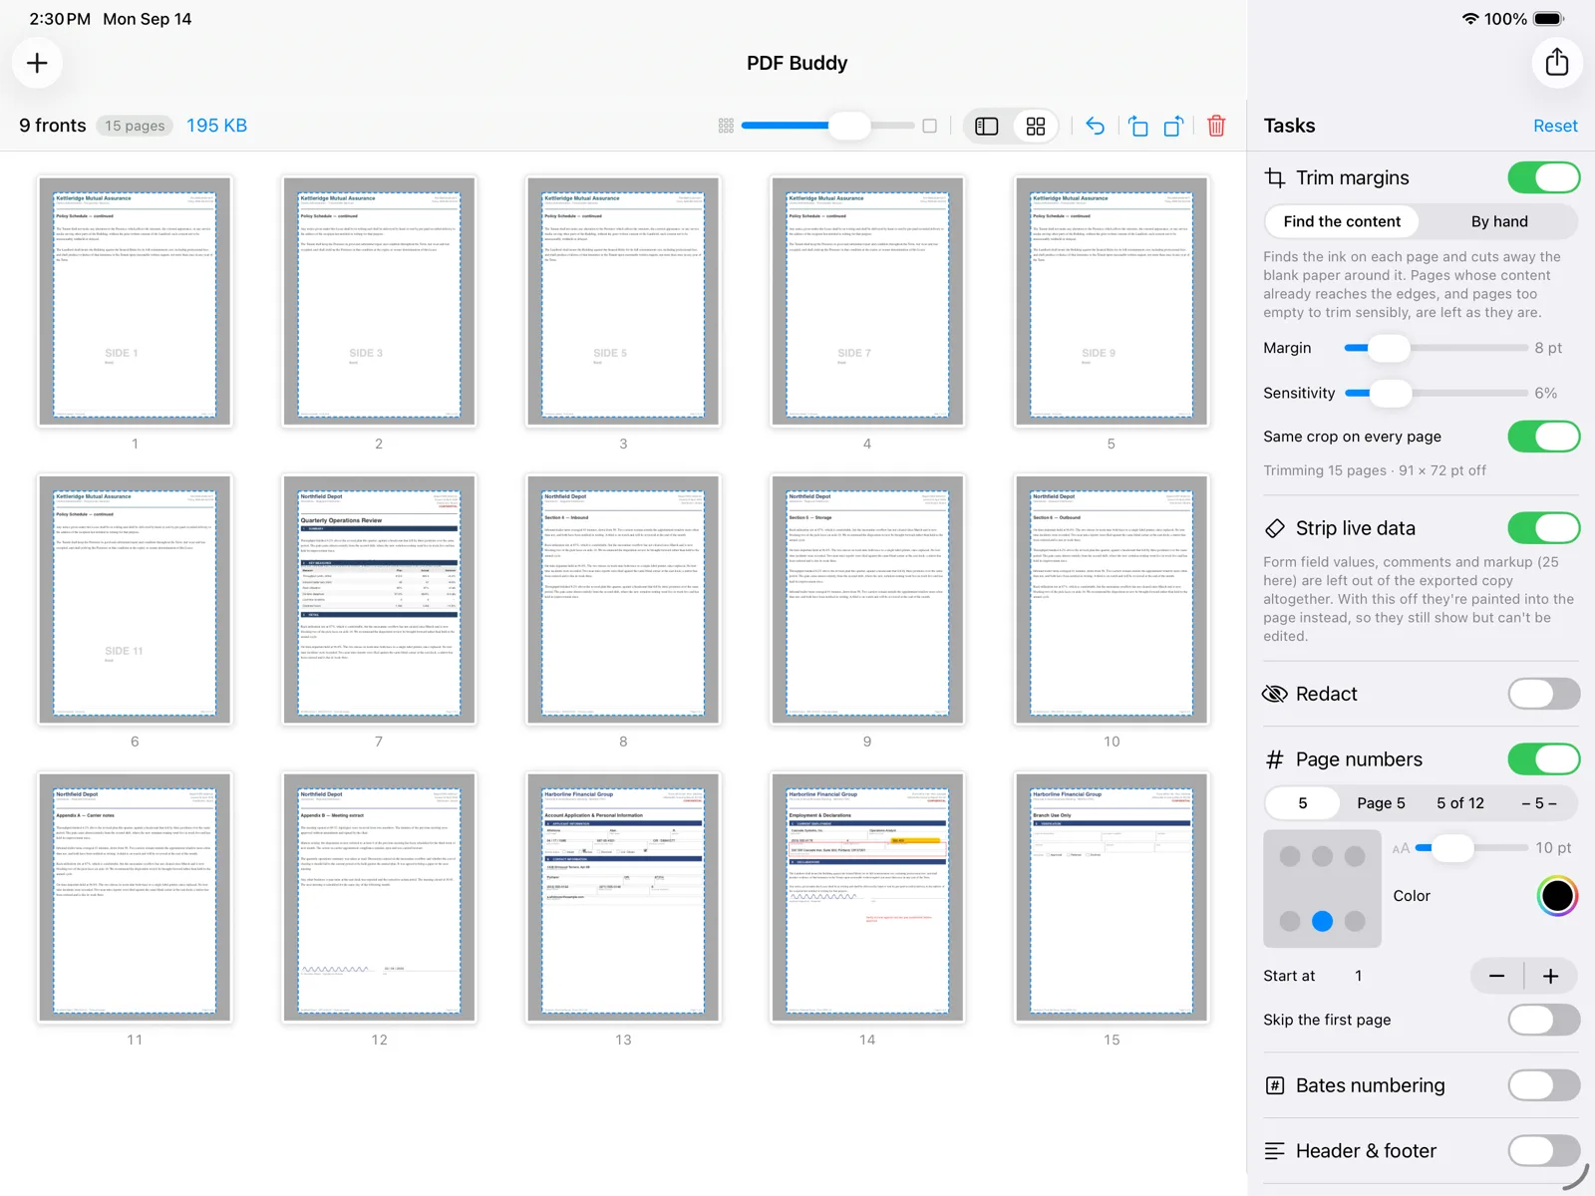Open the share/export button
This screenshot has height=1196, width=1595.
(x=1556, y=63)
